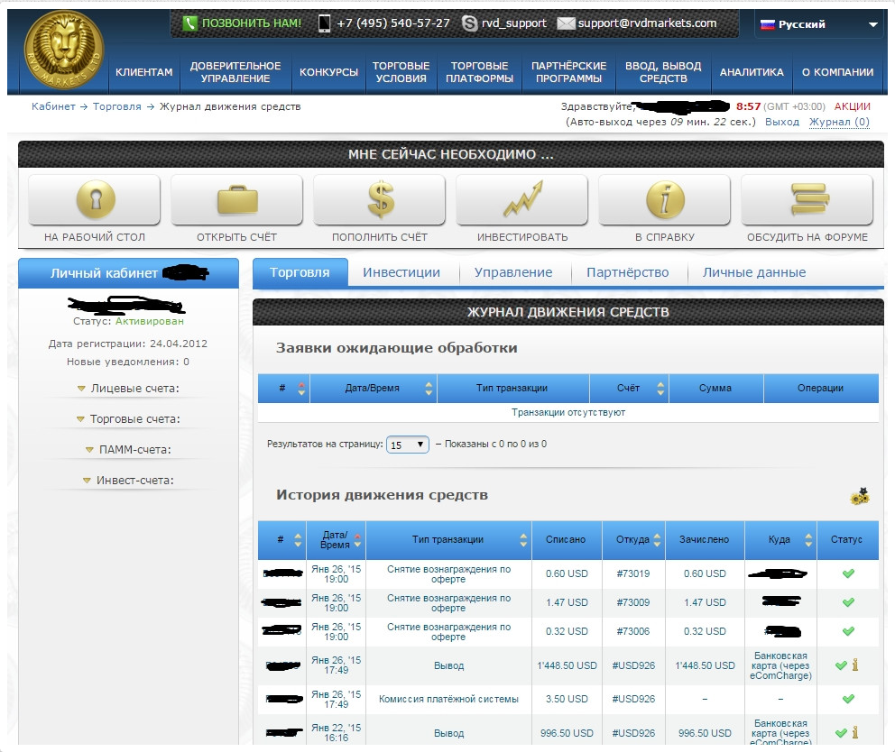Open the Конкурсы menu

(x=328, y=72)
